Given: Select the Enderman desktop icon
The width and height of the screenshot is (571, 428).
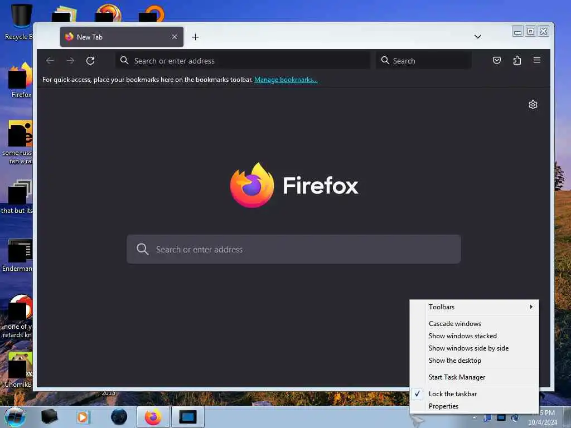Looking at the screenshot, I should point(18,256).
